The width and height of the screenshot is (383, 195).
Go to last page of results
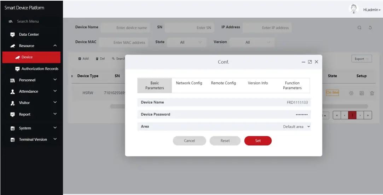[x=368, y=115]
